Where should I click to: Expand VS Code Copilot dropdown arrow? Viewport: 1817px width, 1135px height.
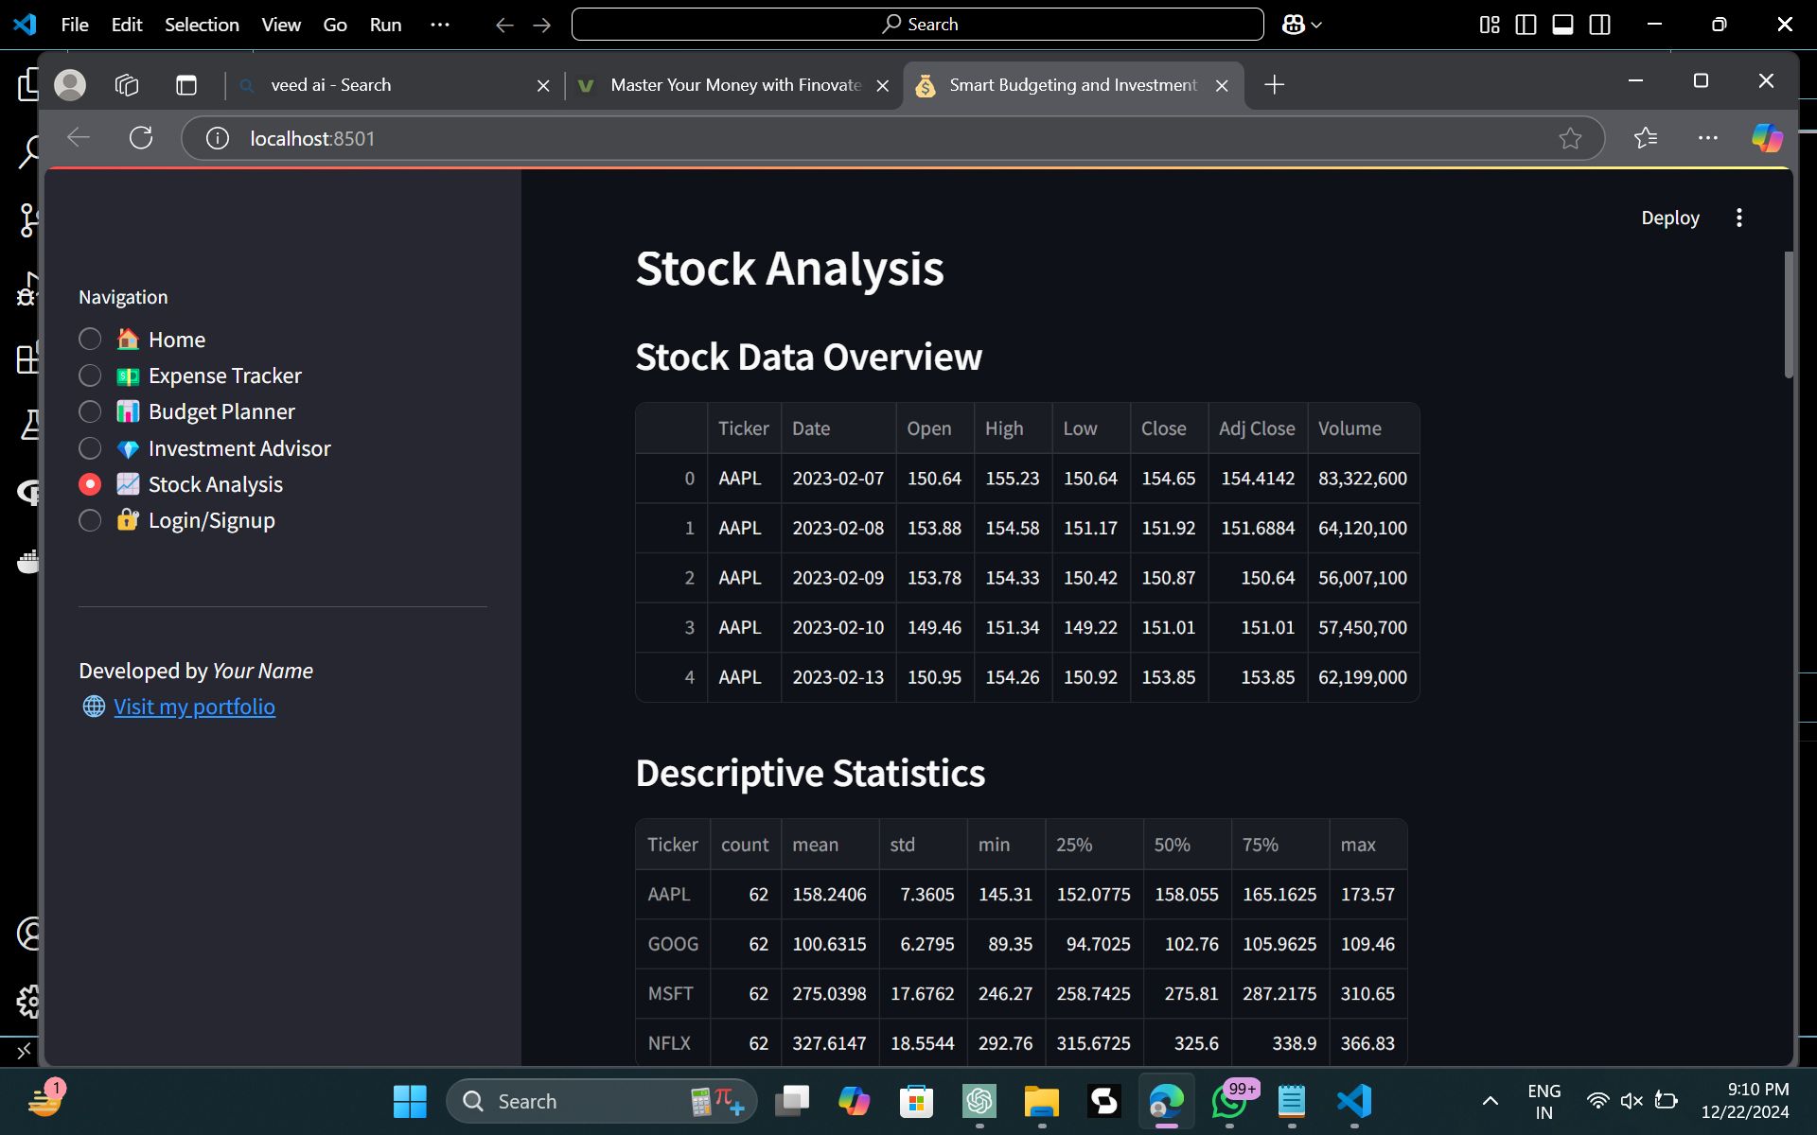(1316, 25)
